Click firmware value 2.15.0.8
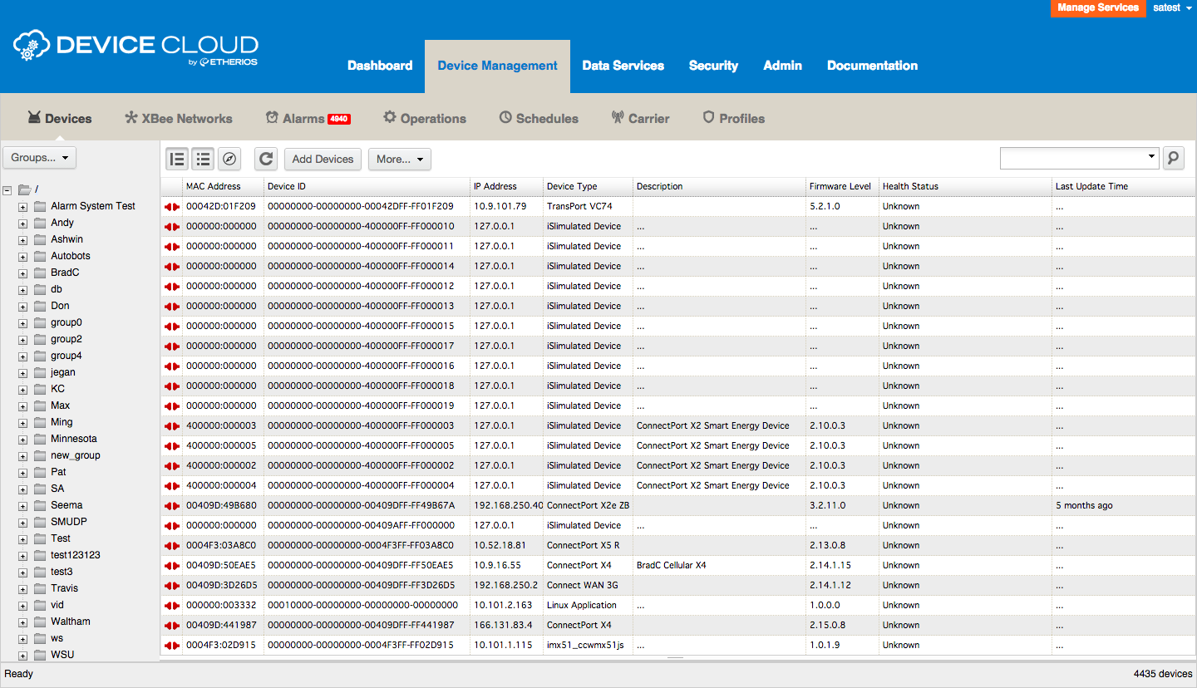 point(827,625)
